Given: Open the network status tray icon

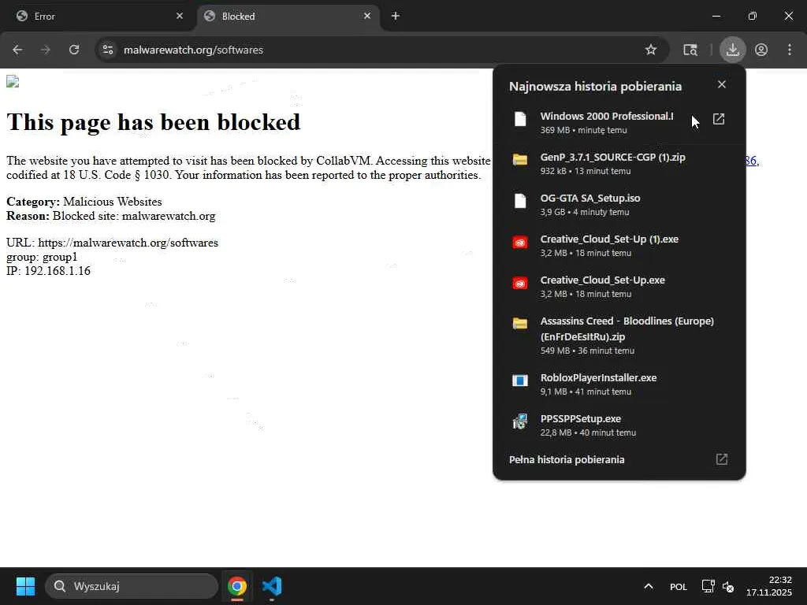Looking at the screenshot, I should tap(708, 586).
